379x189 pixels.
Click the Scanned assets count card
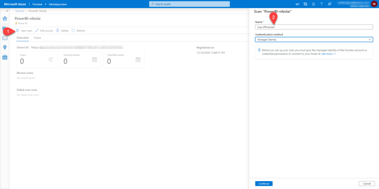click(80, 60)
